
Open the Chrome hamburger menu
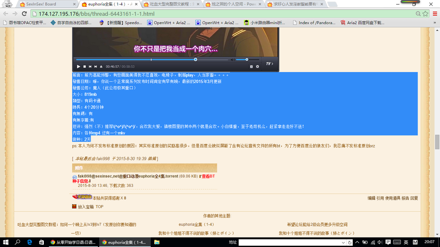tap(435, 14)
